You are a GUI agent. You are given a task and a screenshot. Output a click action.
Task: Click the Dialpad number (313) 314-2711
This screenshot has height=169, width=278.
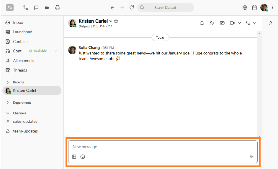pyautogui.click(x=102, y=26)
